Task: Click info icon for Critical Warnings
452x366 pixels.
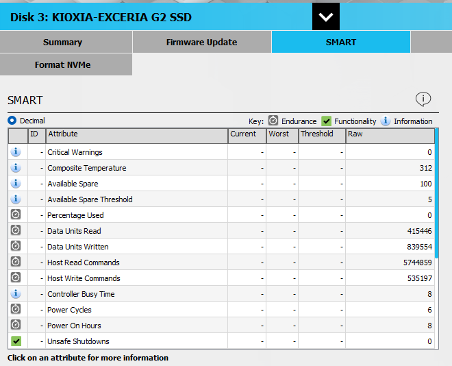Action: click(x=16, y=151)
